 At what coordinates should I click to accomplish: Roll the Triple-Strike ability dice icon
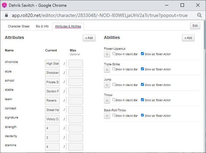[107, 69]
